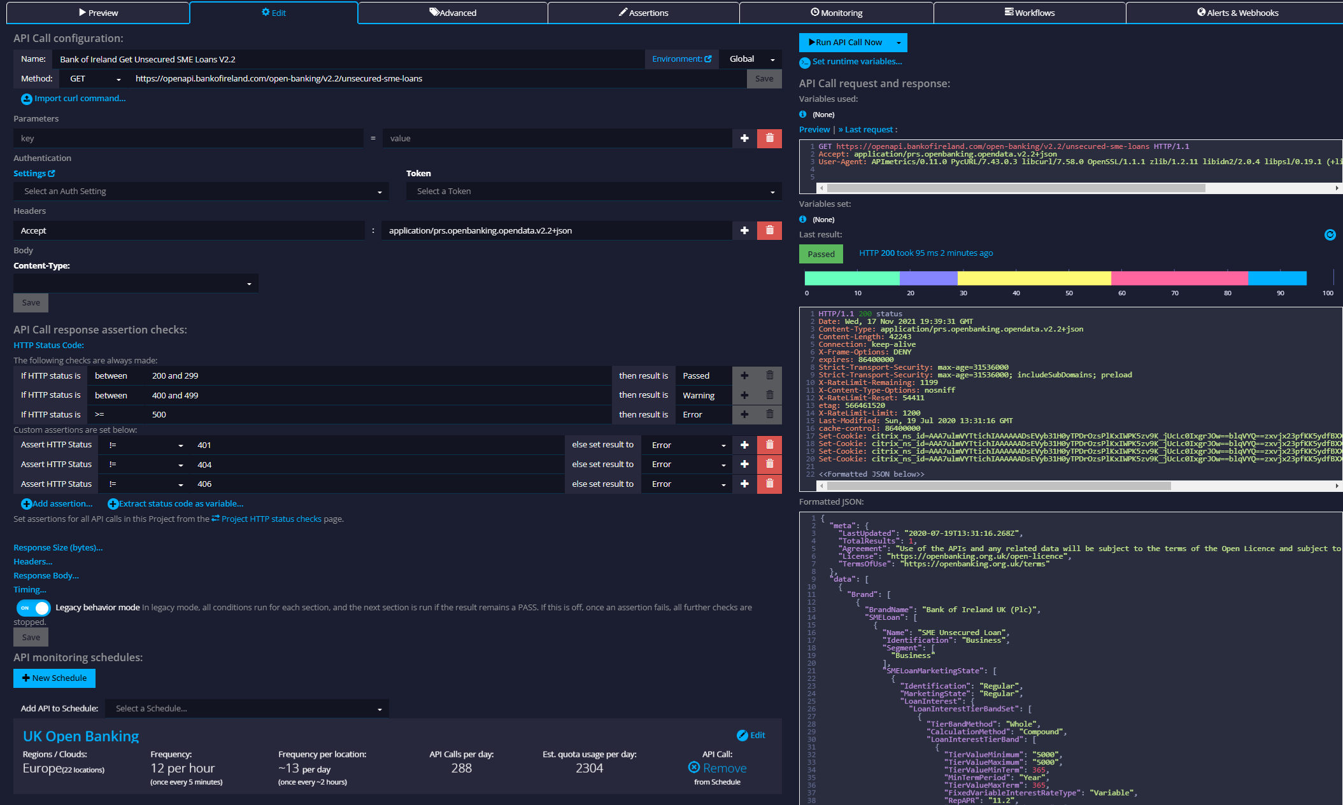Open the Project HTTP status checks link

[x=271, y=519]
